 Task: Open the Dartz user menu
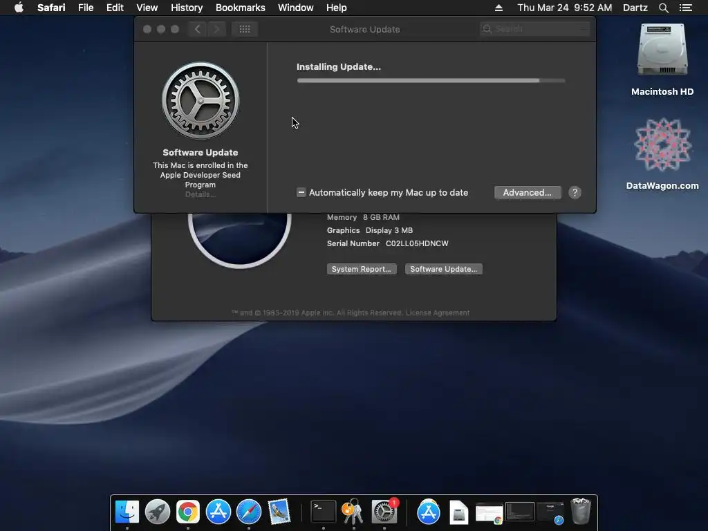click(x=635, y=8)
